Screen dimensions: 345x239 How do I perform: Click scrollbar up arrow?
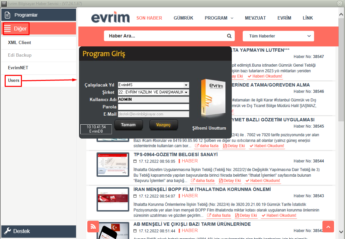tap(341, 15)
